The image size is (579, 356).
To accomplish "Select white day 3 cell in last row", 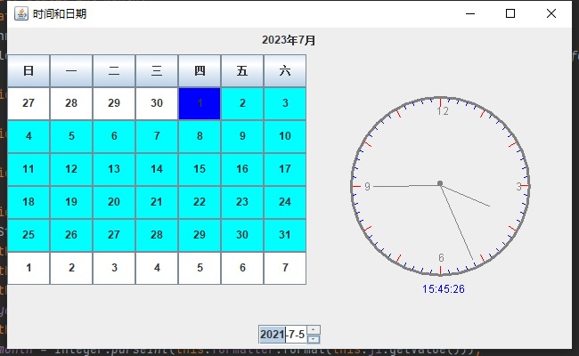I will (x=114, y=268).
